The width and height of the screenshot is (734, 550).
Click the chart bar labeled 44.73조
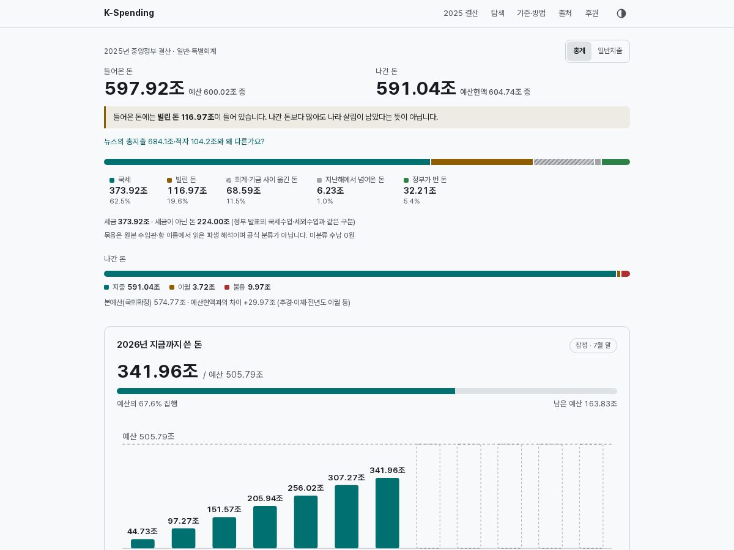coord(143,543)
